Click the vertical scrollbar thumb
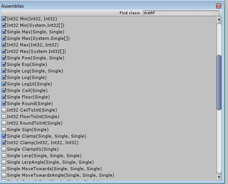This screenshot has width=228, height=184. [219, 82]
